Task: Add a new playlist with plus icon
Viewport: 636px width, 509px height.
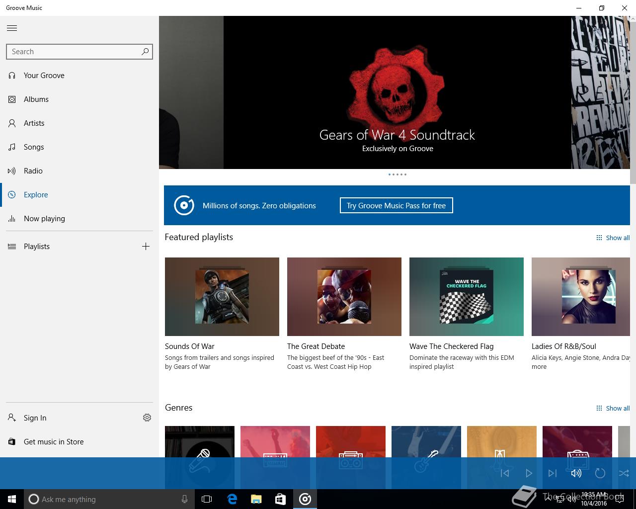Action: coord(146,247)
